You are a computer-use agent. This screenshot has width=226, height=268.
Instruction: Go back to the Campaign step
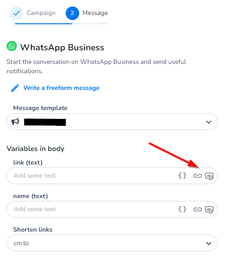[x=41, y=13]
